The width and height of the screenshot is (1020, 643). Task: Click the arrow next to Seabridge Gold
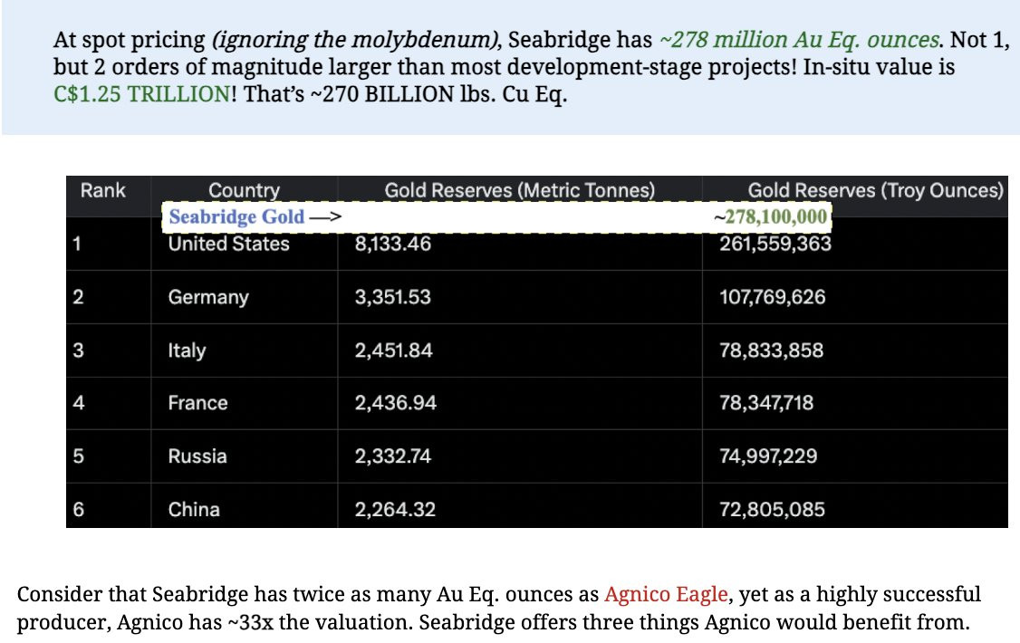click(x=325, y=217)
